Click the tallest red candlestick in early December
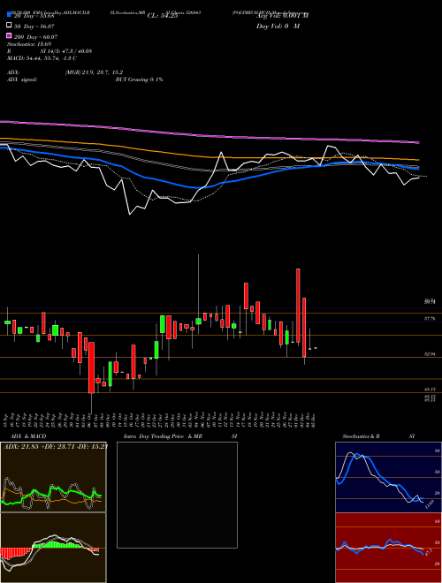Viewport: 442px width, 583px height. coord(298,306)
